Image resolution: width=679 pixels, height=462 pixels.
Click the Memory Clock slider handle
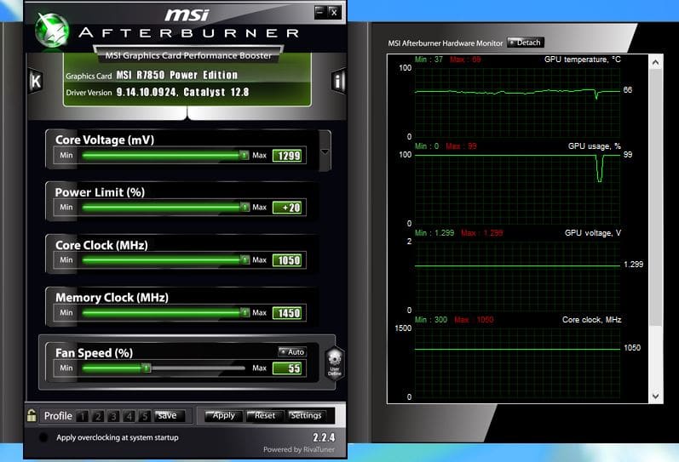245,312
